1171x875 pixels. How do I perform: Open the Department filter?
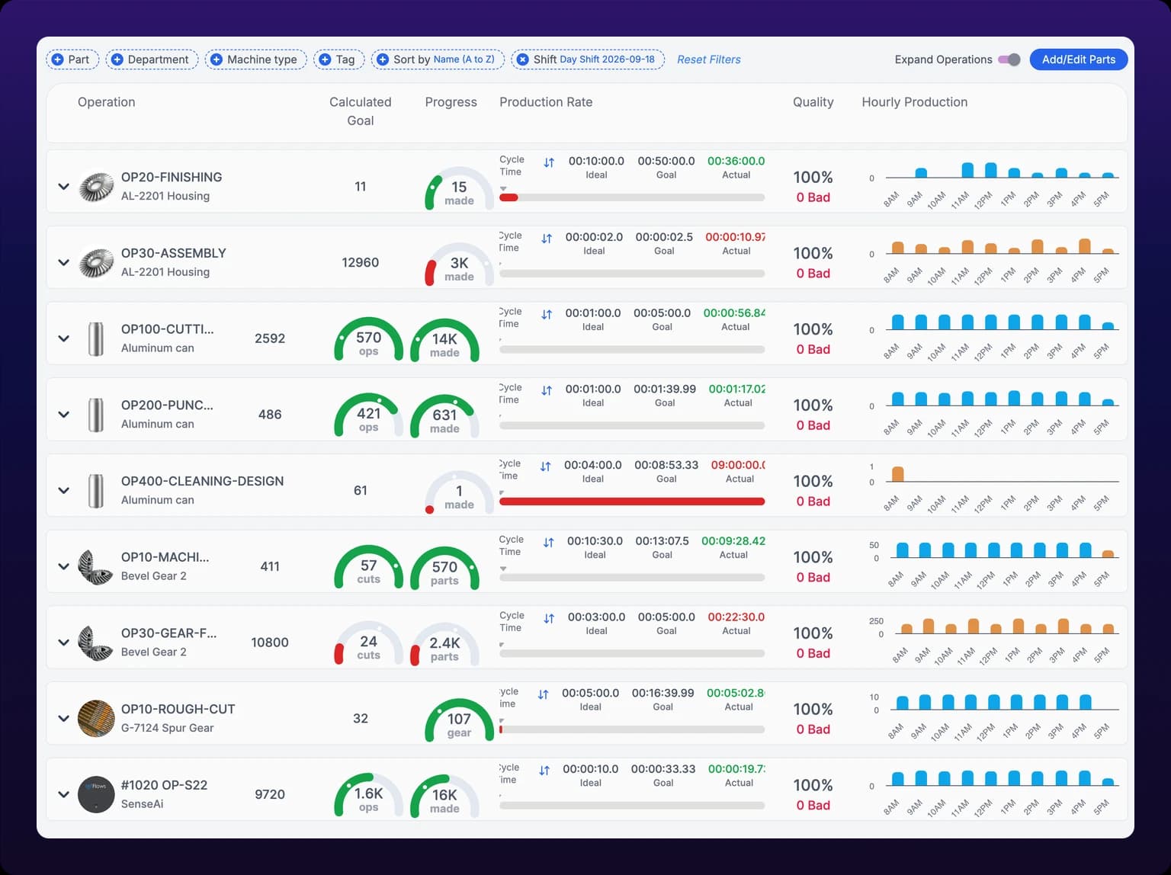(152, 59)
